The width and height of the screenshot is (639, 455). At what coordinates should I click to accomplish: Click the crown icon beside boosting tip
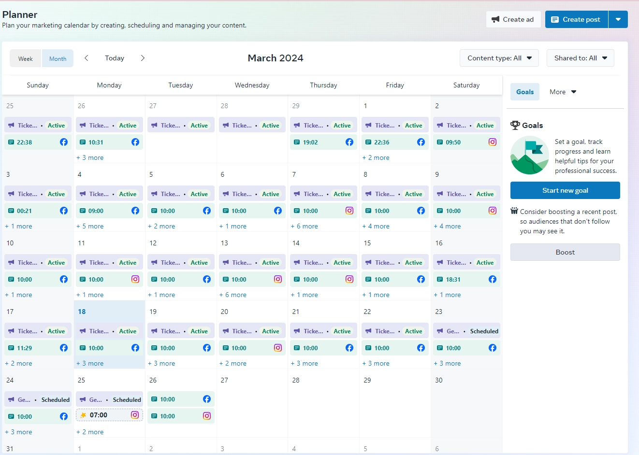pos(514,211)
